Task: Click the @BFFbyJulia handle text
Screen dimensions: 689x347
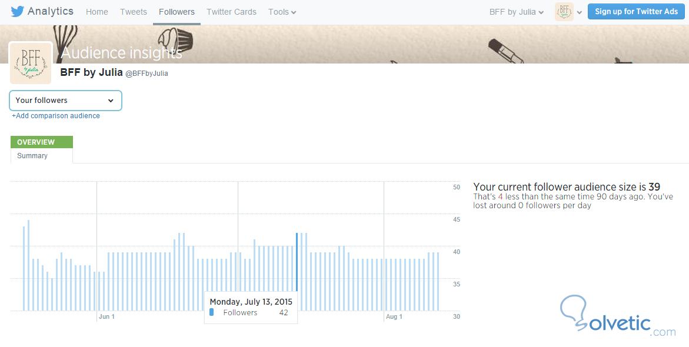Action: coord(147,74)
